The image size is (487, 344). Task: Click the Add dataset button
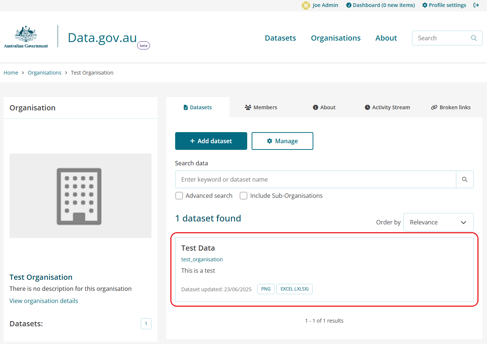click(x=211, y=141)
